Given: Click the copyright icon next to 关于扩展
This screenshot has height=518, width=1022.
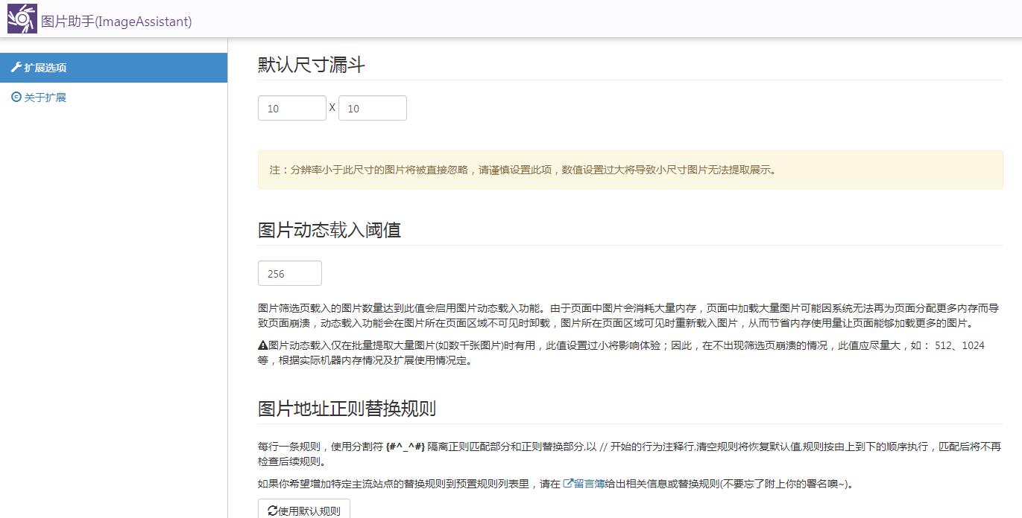Looking at the screenshot, I should 16,97.
